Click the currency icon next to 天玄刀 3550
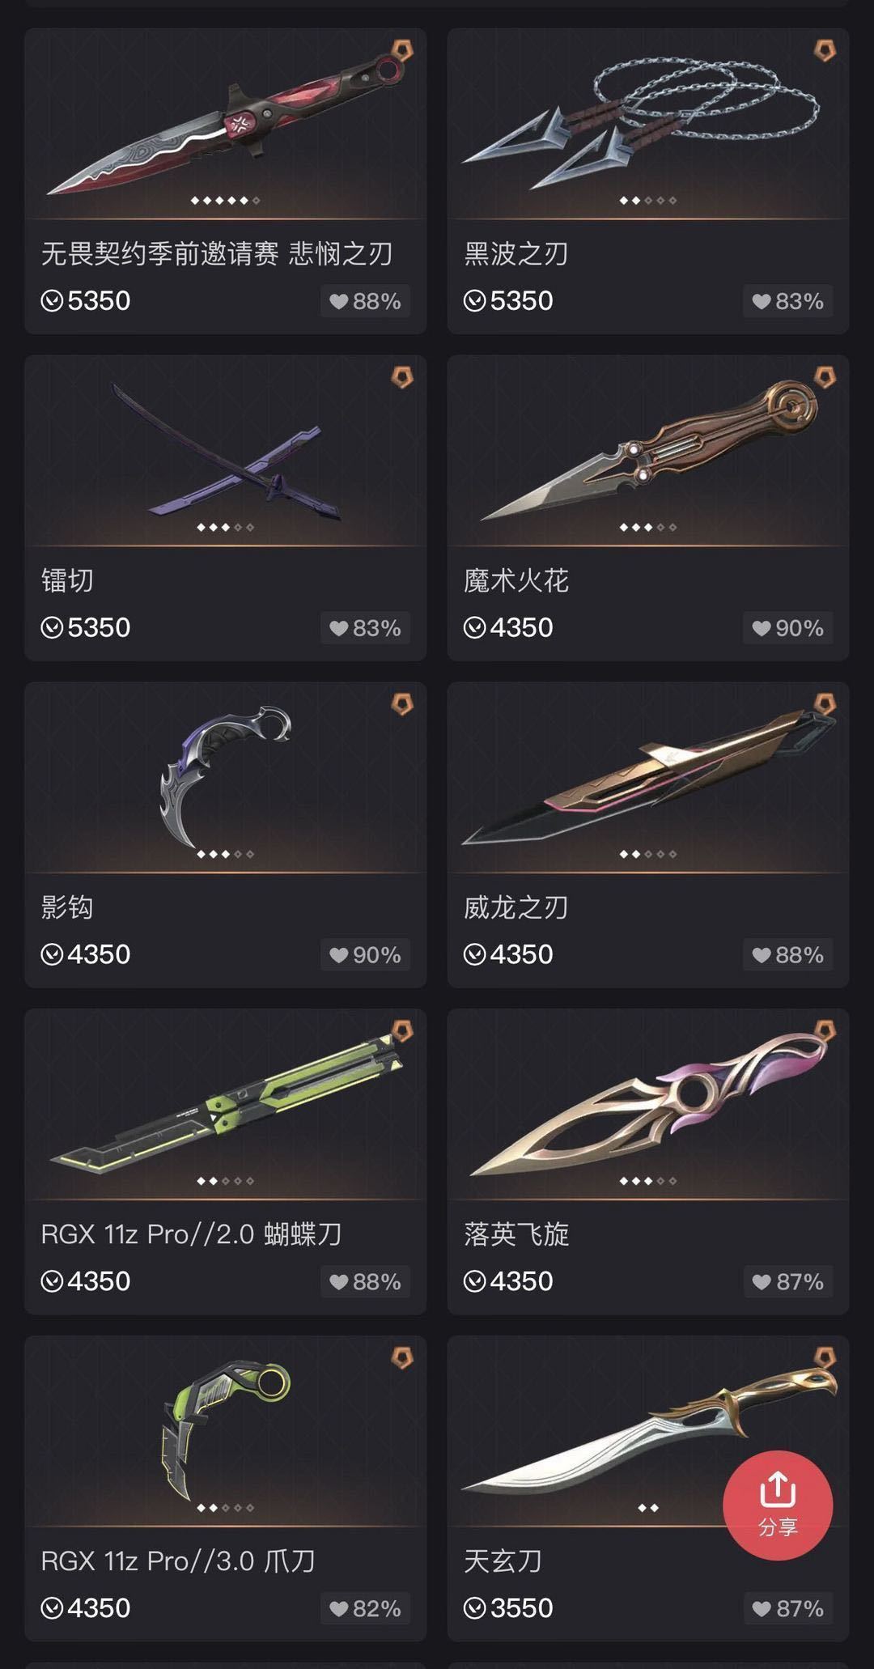The height and width of the screenshot is (1669, 874). pyautogui.click(x=474, y=1608)
